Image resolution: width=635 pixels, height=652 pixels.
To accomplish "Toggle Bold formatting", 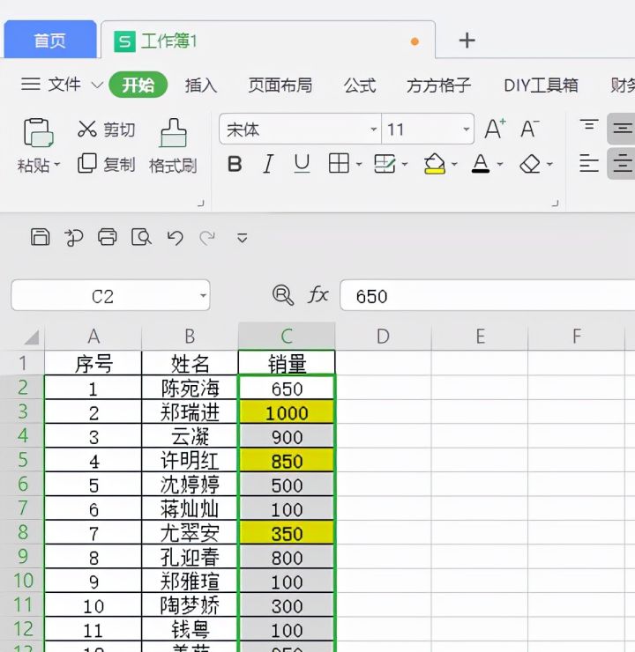I will click(x=235, y=164).
